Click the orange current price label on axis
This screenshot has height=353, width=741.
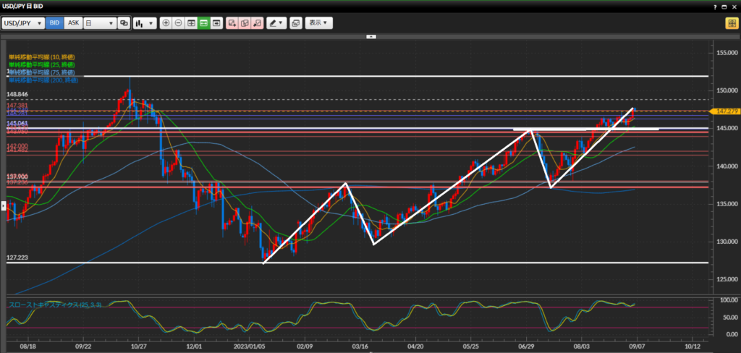coord(724,111)
